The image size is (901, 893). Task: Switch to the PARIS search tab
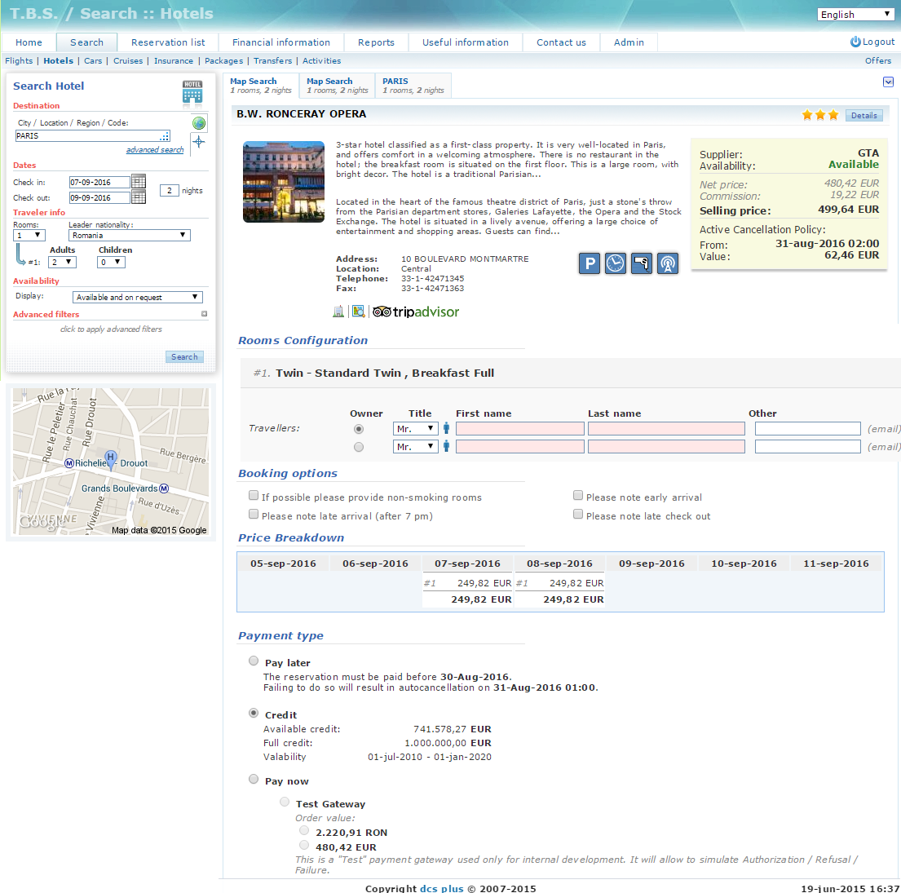click(413, 86)
